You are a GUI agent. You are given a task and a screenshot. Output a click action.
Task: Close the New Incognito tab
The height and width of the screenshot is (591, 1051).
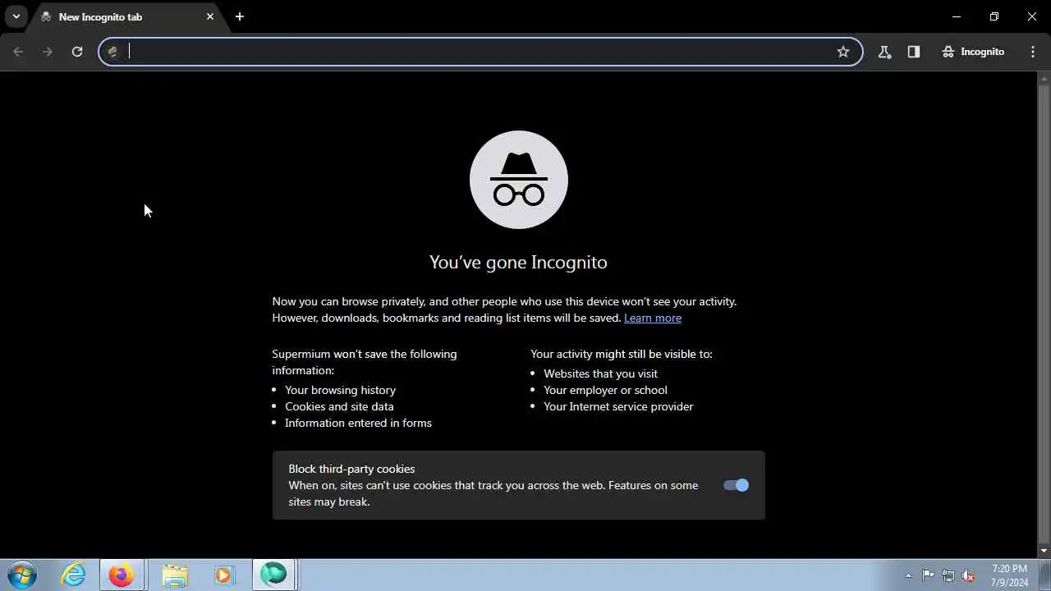(209, 16)
